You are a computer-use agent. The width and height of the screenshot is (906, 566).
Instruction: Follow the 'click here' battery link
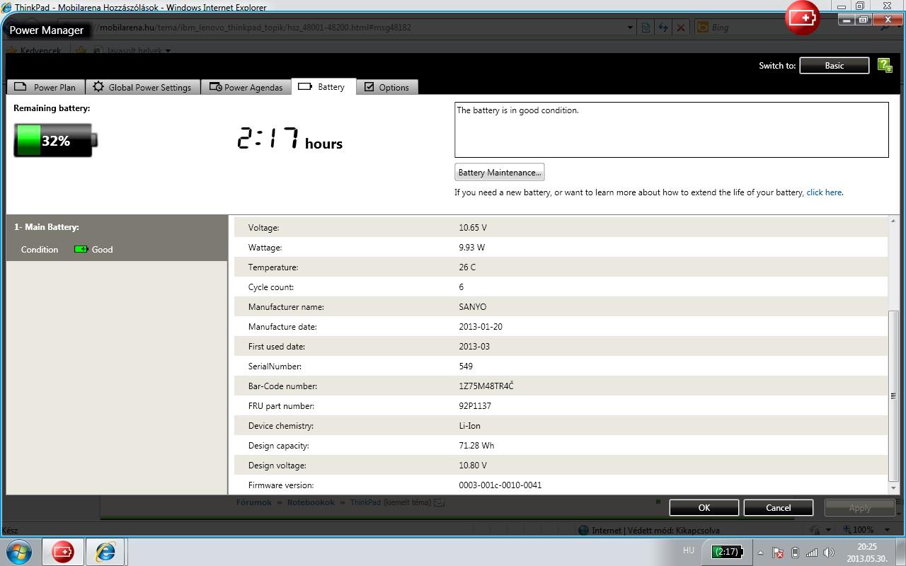point(824,192)
